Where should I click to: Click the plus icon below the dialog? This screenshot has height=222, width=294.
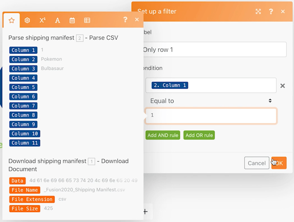click(x=145, y=212)
